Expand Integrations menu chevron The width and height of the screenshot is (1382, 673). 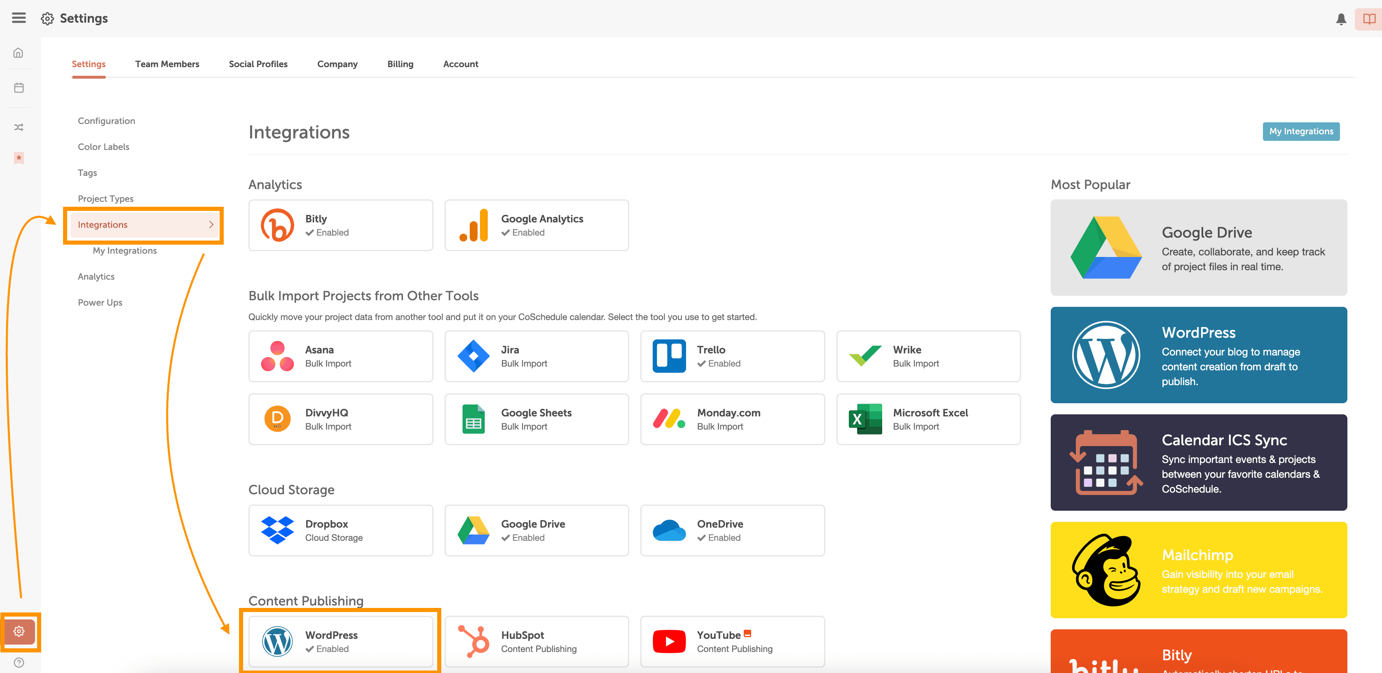[211, 225]
